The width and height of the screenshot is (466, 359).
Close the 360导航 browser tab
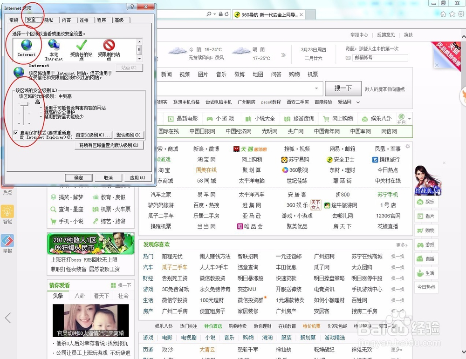pos(302,14)
